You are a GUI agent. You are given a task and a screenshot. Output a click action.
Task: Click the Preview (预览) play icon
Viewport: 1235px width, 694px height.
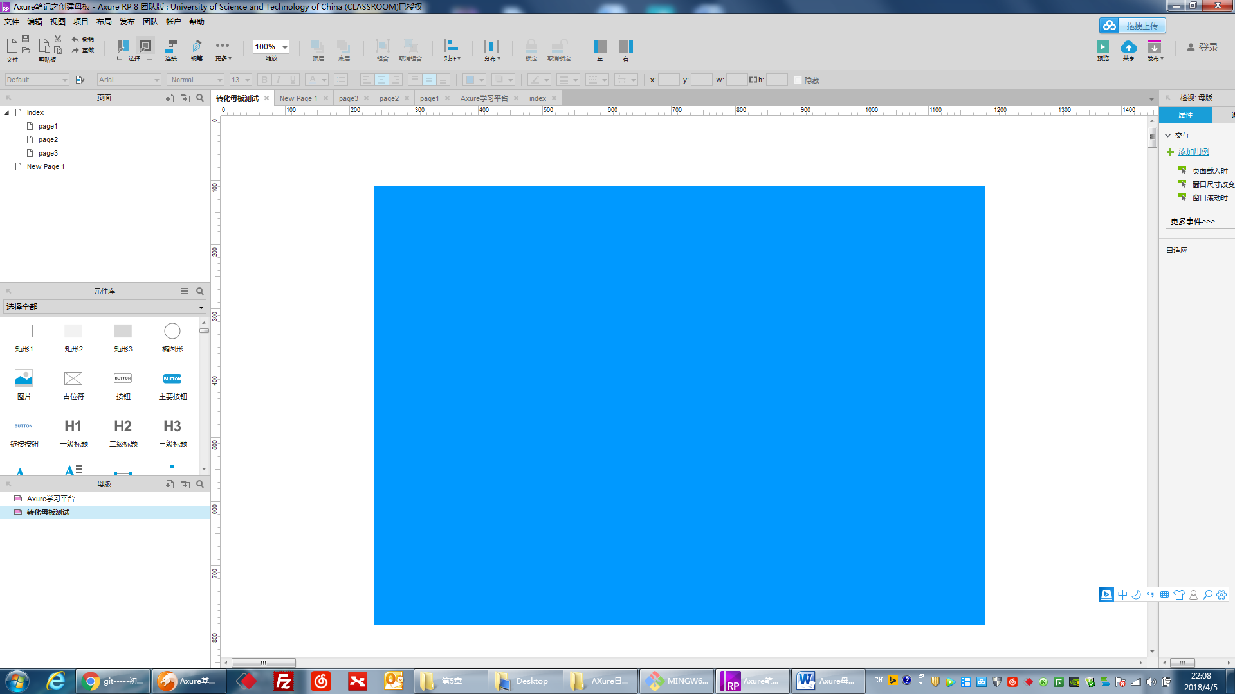click(1102, 47)
